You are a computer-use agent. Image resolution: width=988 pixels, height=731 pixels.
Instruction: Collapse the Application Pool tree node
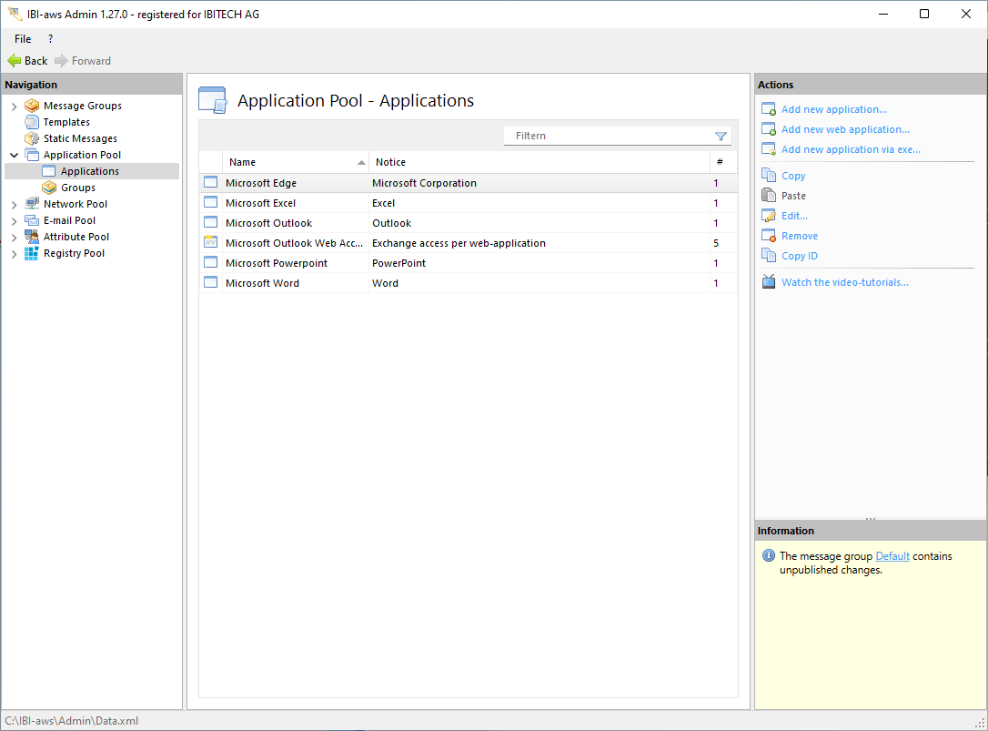coord(14,155)
